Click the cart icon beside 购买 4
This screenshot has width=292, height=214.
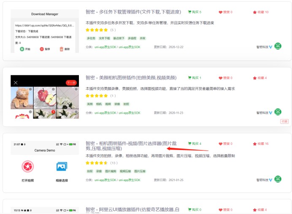click(x=189, y=144)
